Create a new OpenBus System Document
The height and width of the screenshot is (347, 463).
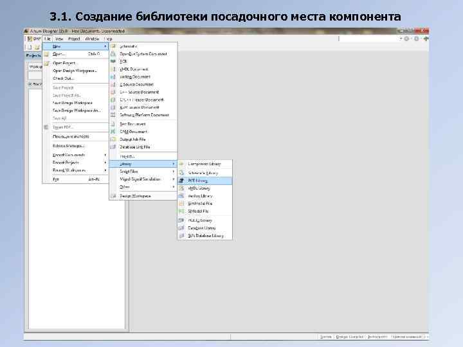click(x=143, y=54)
